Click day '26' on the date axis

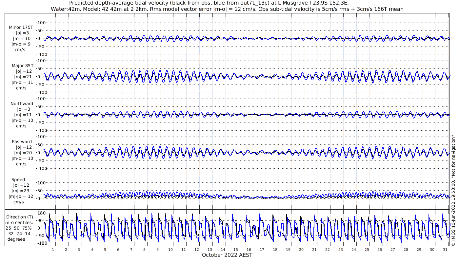pyautogui.click(x=380, y=250)
